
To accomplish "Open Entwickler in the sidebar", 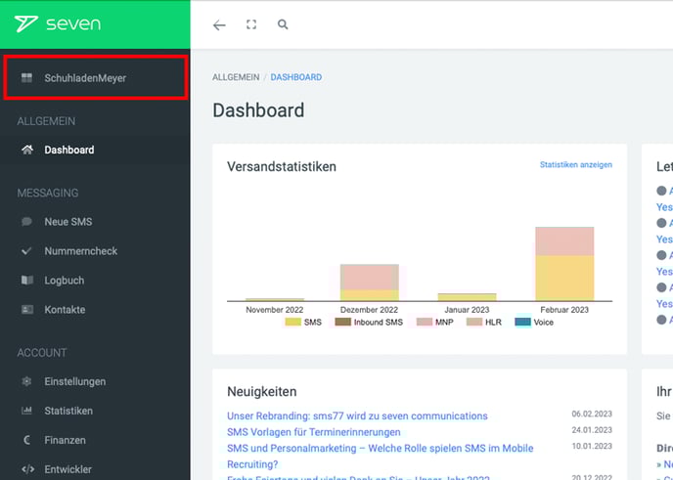I will (x=95, y=469).
